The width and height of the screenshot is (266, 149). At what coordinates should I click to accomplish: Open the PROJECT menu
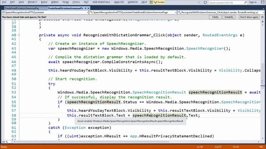(x=32, y=2)
